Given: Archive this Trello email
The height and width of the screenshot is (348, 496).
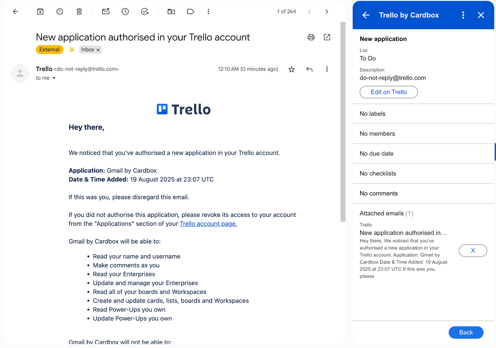Looking at the screenshot, I should (x=40, y=12).
